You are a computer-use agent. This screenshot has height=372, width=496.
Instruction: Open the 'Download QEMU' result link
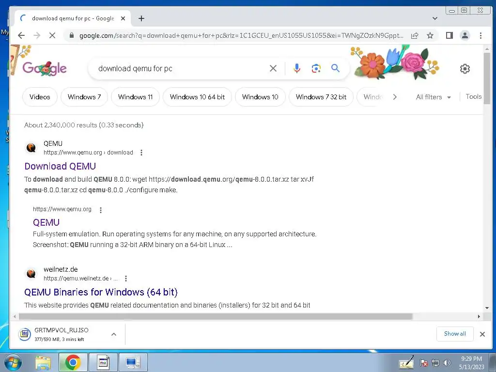coord(60,166)
